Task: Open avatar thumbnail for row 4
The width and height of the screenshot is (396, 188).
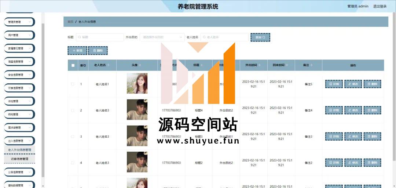Action: [x=137, y=162]
